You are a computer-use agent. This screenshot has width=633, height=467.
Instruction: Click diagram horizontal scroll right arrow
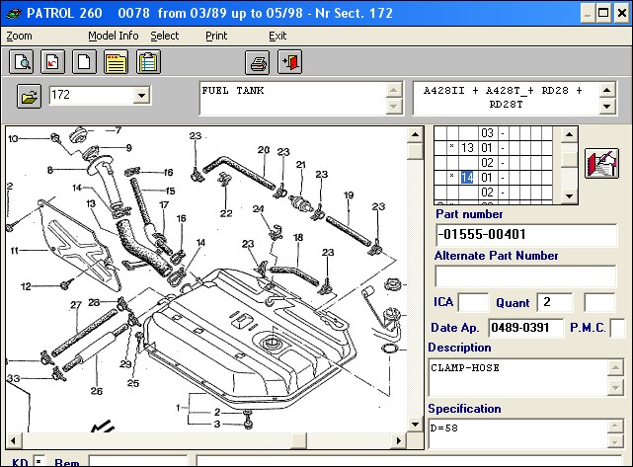(398, 440)
